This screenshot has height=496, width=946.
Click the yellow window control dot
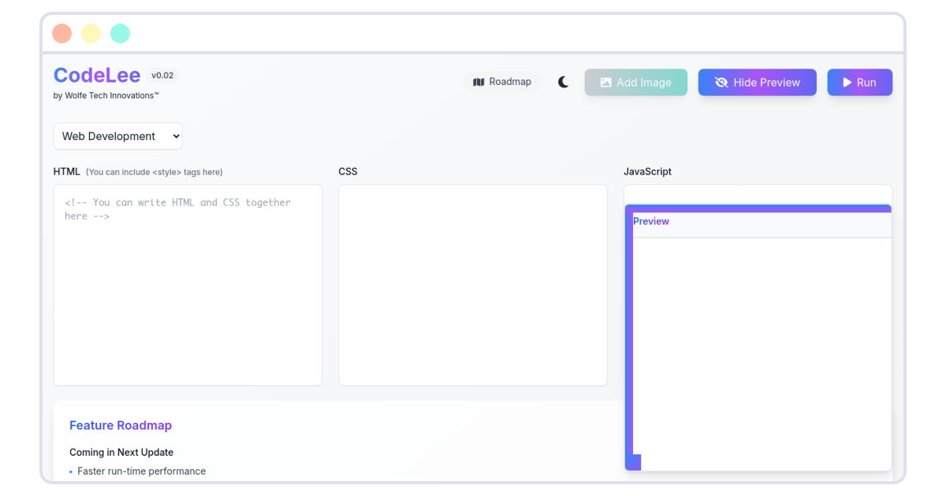click(x=91, y=33)
